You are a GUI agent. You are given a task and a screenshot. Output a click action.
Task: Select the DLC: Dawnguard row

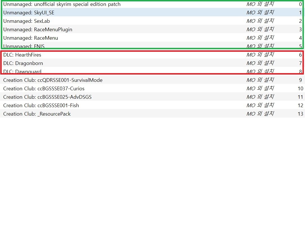pos(152,71)
